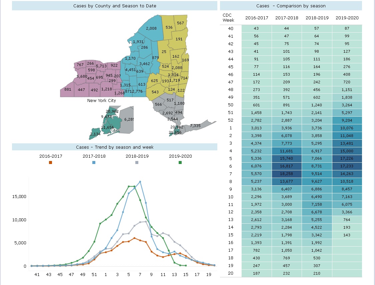Select the 17,226 cell in week 5 row

347,159
